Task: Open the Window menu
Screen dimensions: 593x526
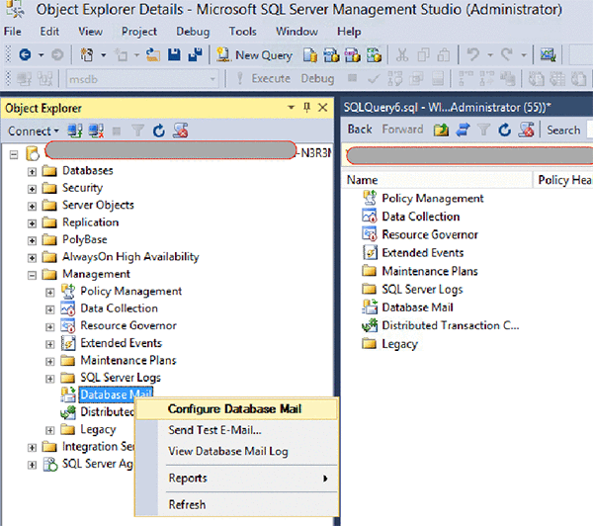Action: coord(296,32)
